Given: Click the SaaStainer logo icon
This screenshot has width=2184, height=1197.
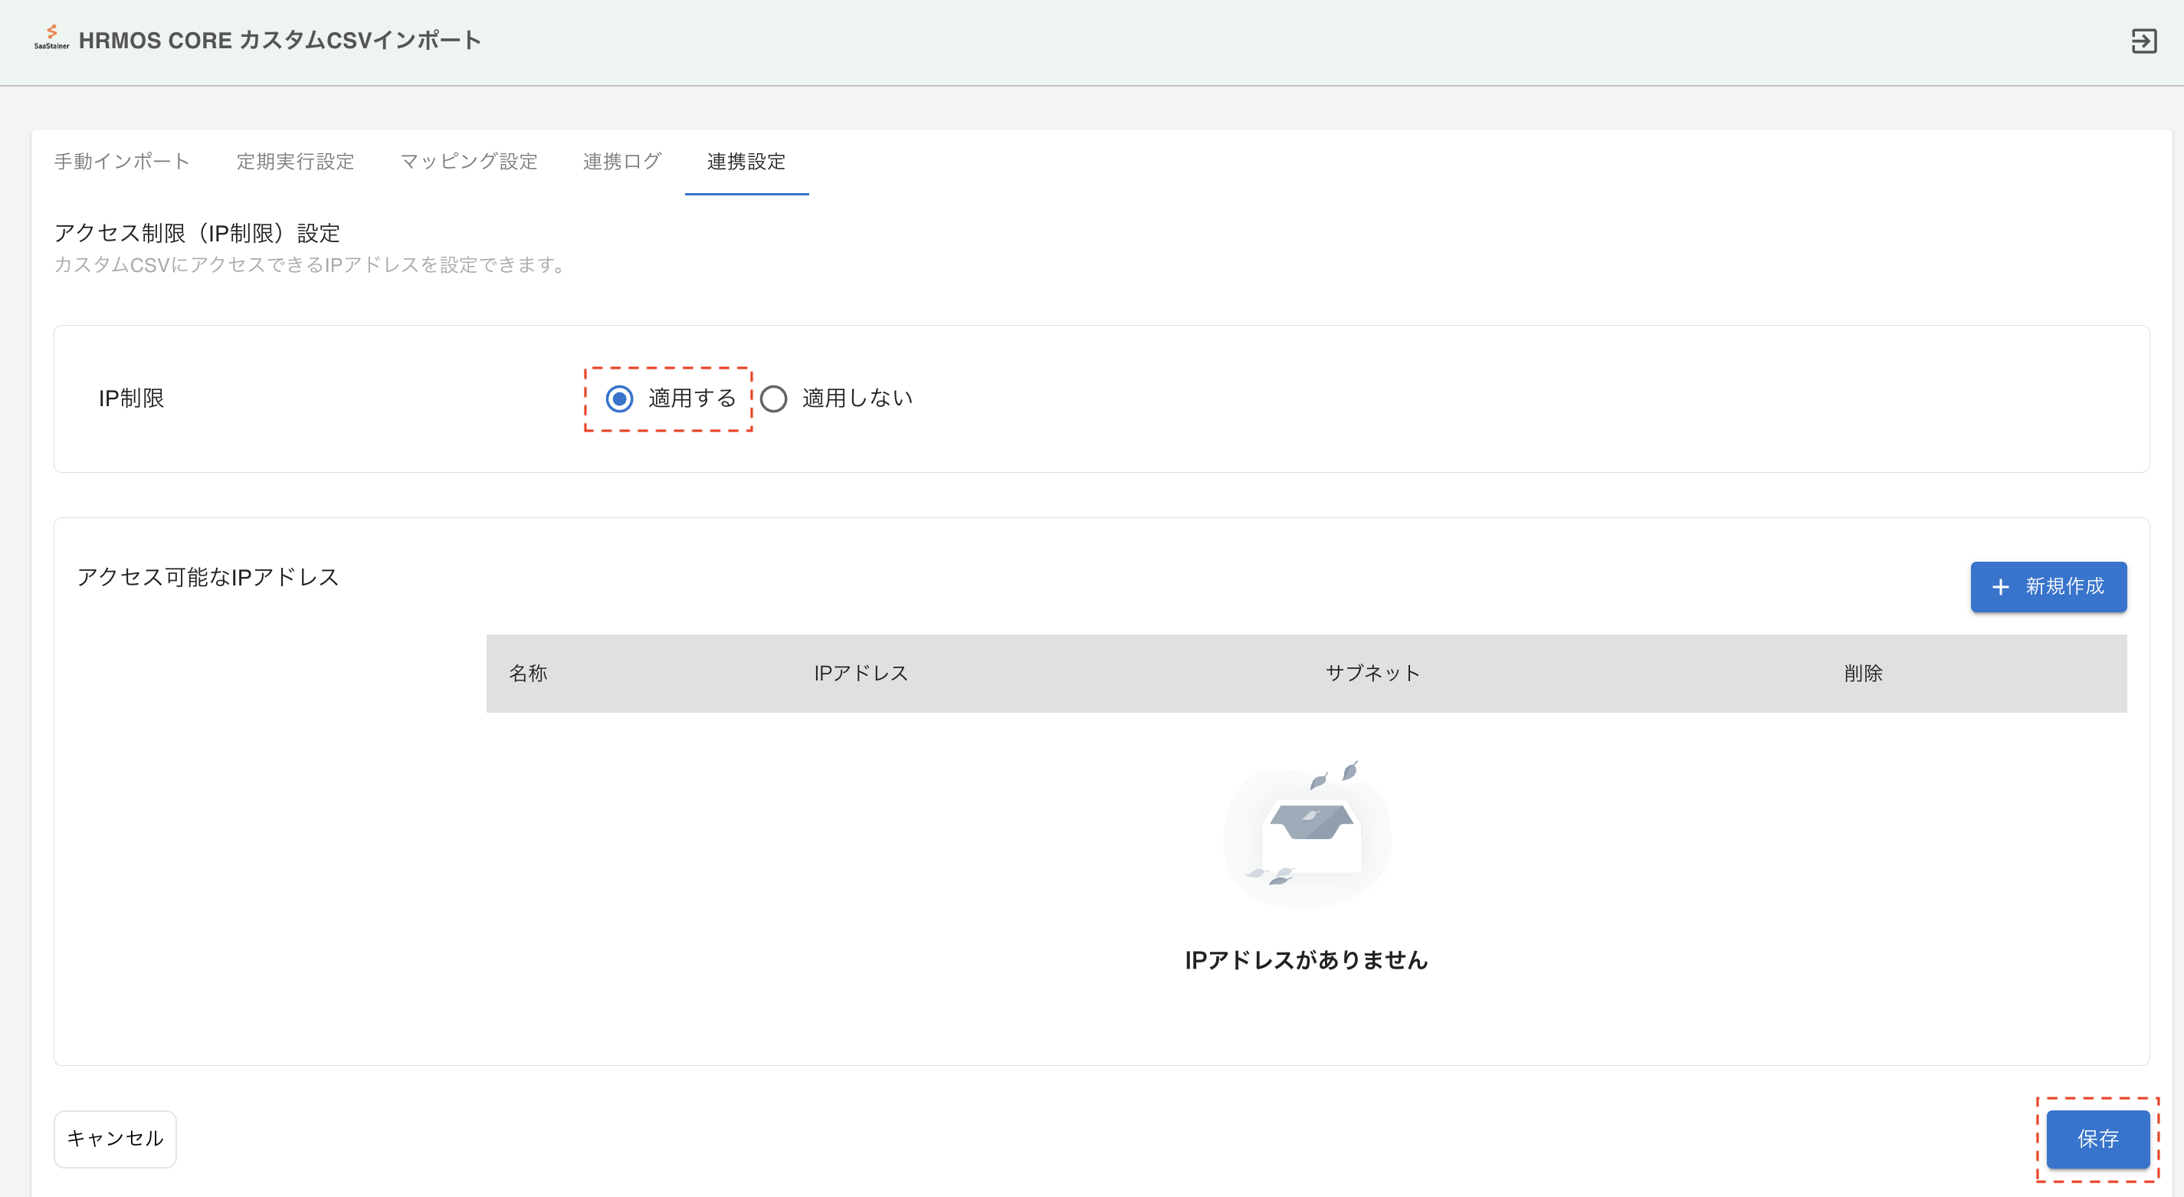Looking at the screenshot, I should (51, 37).
